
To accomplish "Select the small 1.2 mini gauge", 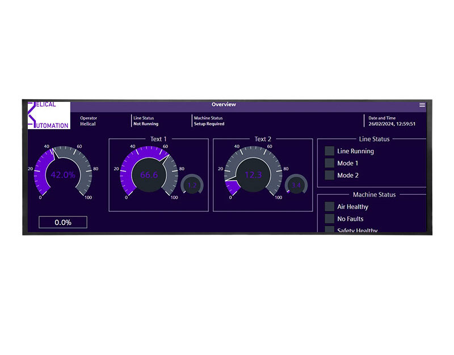I will 192,185.
